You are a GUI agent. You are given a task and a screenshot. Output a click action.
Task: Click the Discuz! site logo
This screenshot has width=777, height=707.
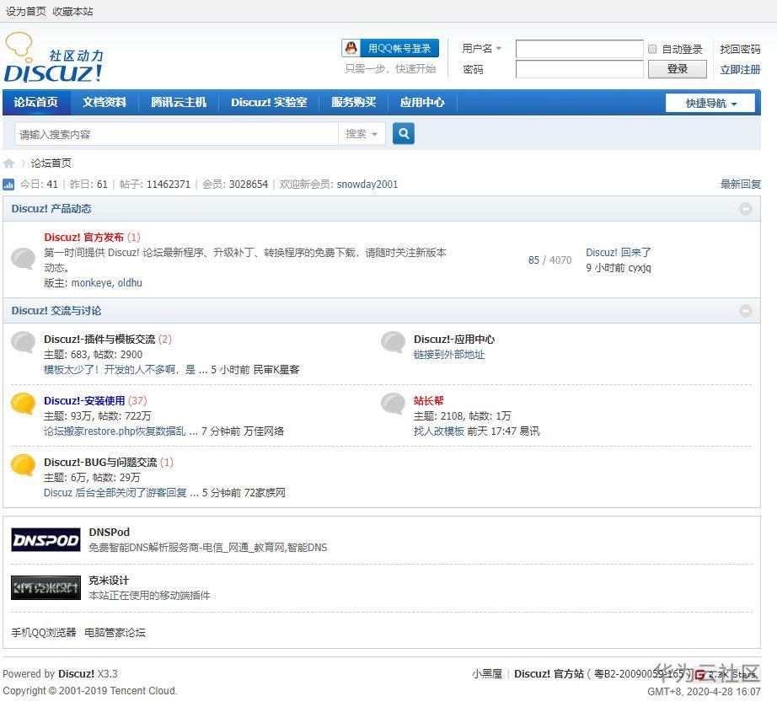tap(54, 56)
